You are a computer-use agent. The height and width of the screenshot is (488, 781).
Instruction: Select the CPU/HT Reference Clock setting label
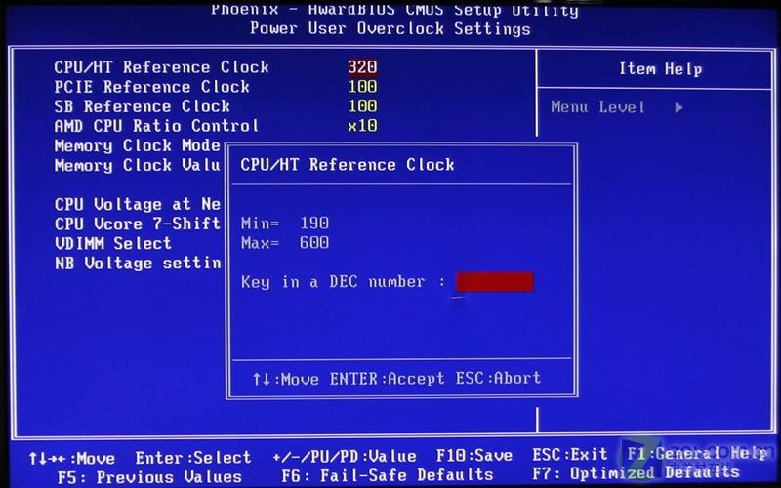(x=162, y=67)
